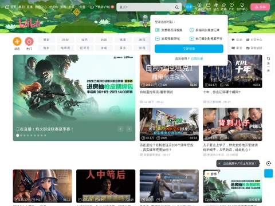Open the 背刺儿子 video thumbnail
This screenshot has width=275, height=206.
(233, 124)
